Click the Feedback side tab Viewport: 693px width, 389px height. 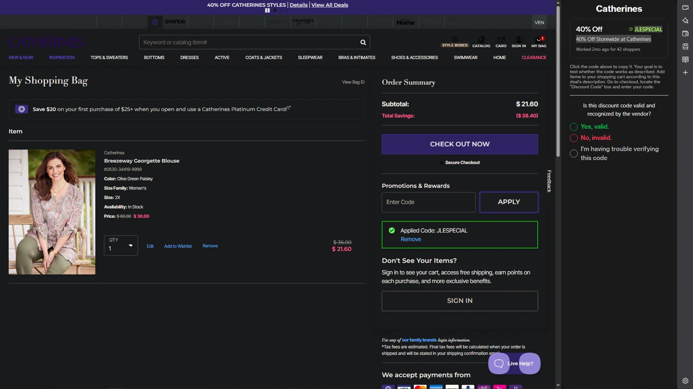549,181
